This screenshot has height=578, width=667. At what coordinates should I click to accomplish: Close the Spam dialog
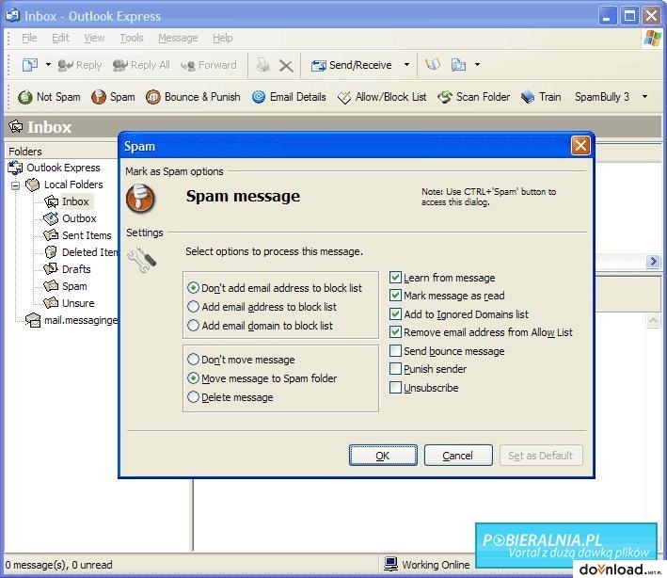(x=580, y=146)
